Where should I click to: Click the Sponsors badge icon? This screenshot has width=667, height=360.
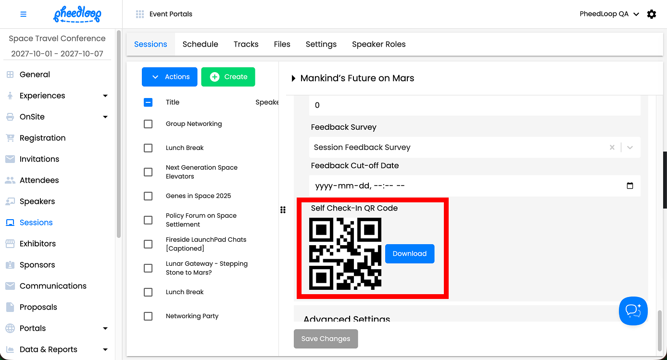click(x=10, y=265)
